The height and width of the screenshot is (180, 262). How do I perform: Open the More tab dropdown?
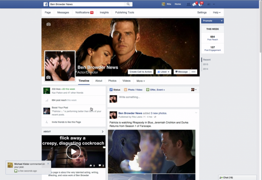click(140, 81)
